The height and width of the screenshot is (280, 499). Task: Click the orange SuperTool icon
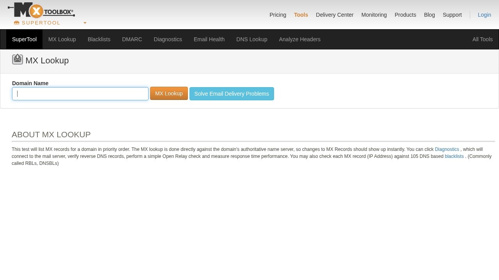(17, 23)
